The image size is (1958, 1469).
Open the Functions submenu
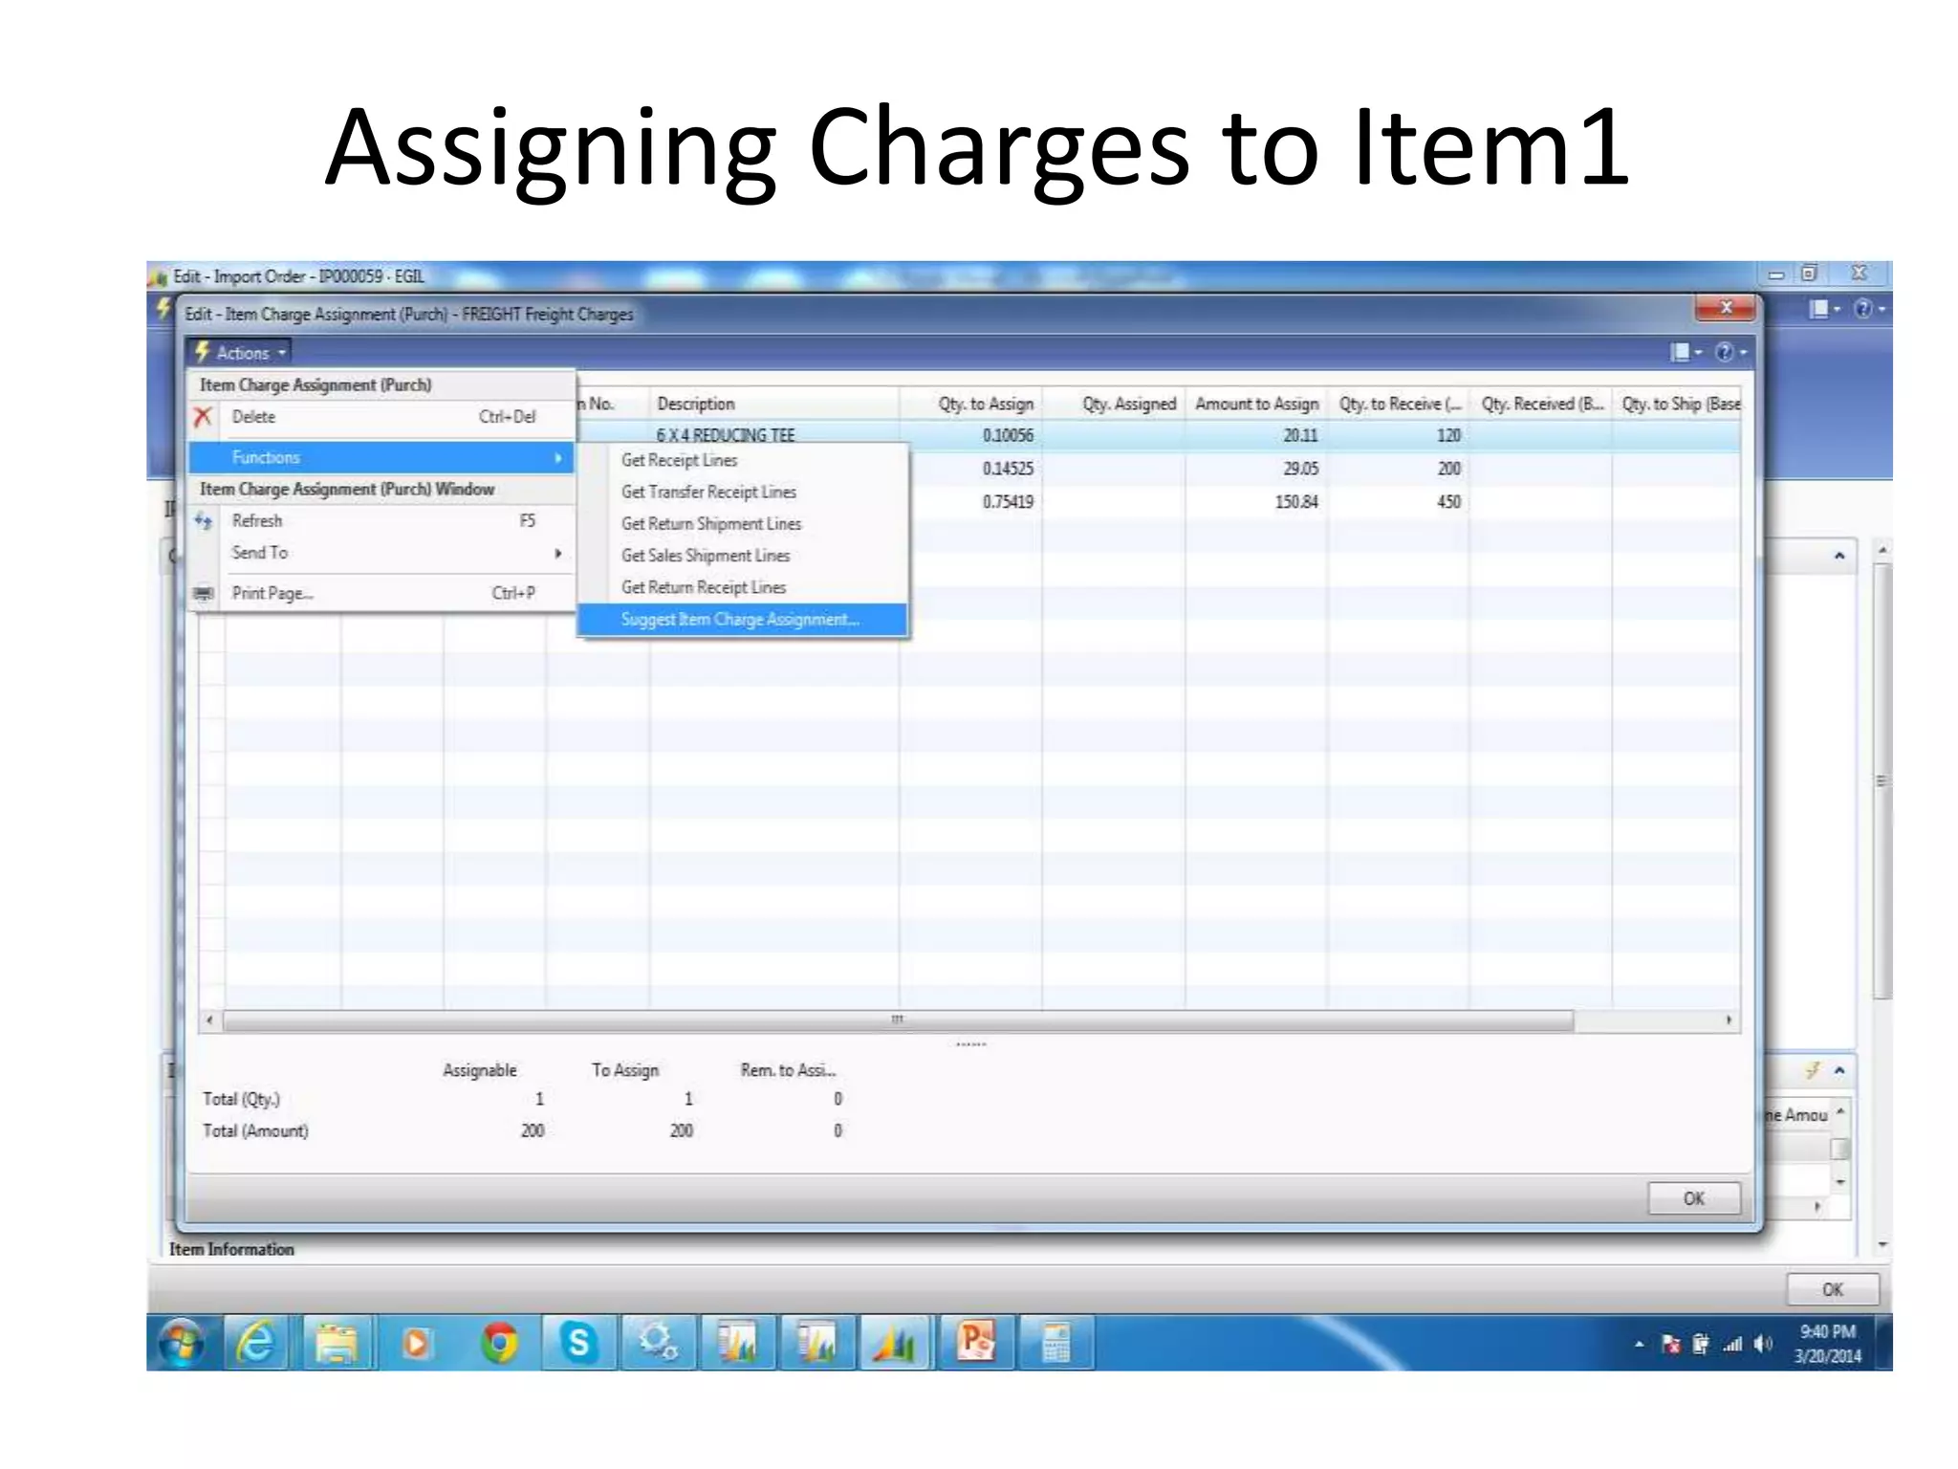(x=382, y=457)
